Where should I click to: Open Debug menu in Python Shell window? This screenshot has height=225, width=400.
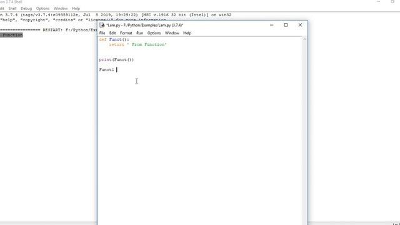click(x=26, y=8)
